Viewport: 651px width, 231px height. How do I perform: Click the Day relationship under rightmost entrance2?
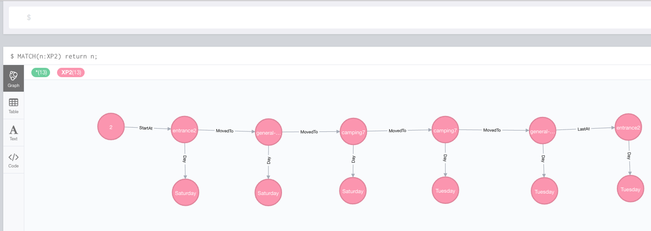pyautogui.click(x=629, y=155)
